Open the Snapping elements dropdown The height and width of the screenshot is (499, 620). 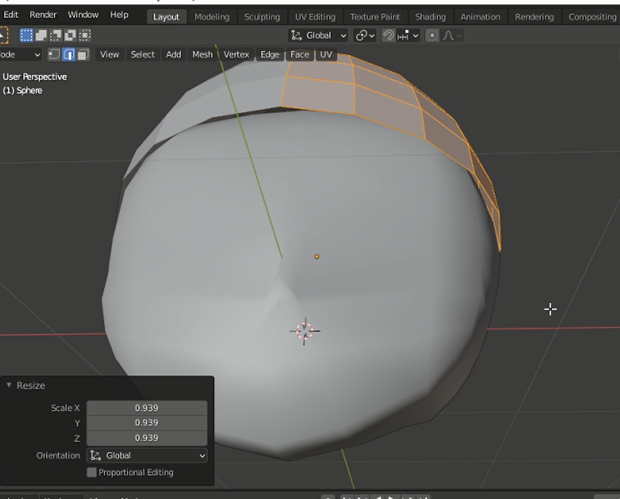coord(407,36)
